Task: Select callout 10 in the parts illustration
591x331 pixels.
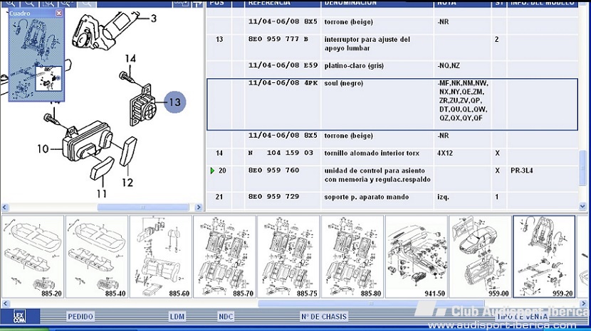Action: pos(43,149)
